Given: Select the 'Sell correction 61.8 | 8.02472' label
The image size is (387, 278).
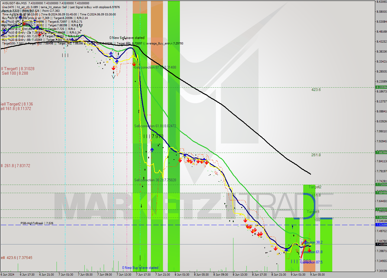Looking at the screenshot, I should [x=155, y=126].
